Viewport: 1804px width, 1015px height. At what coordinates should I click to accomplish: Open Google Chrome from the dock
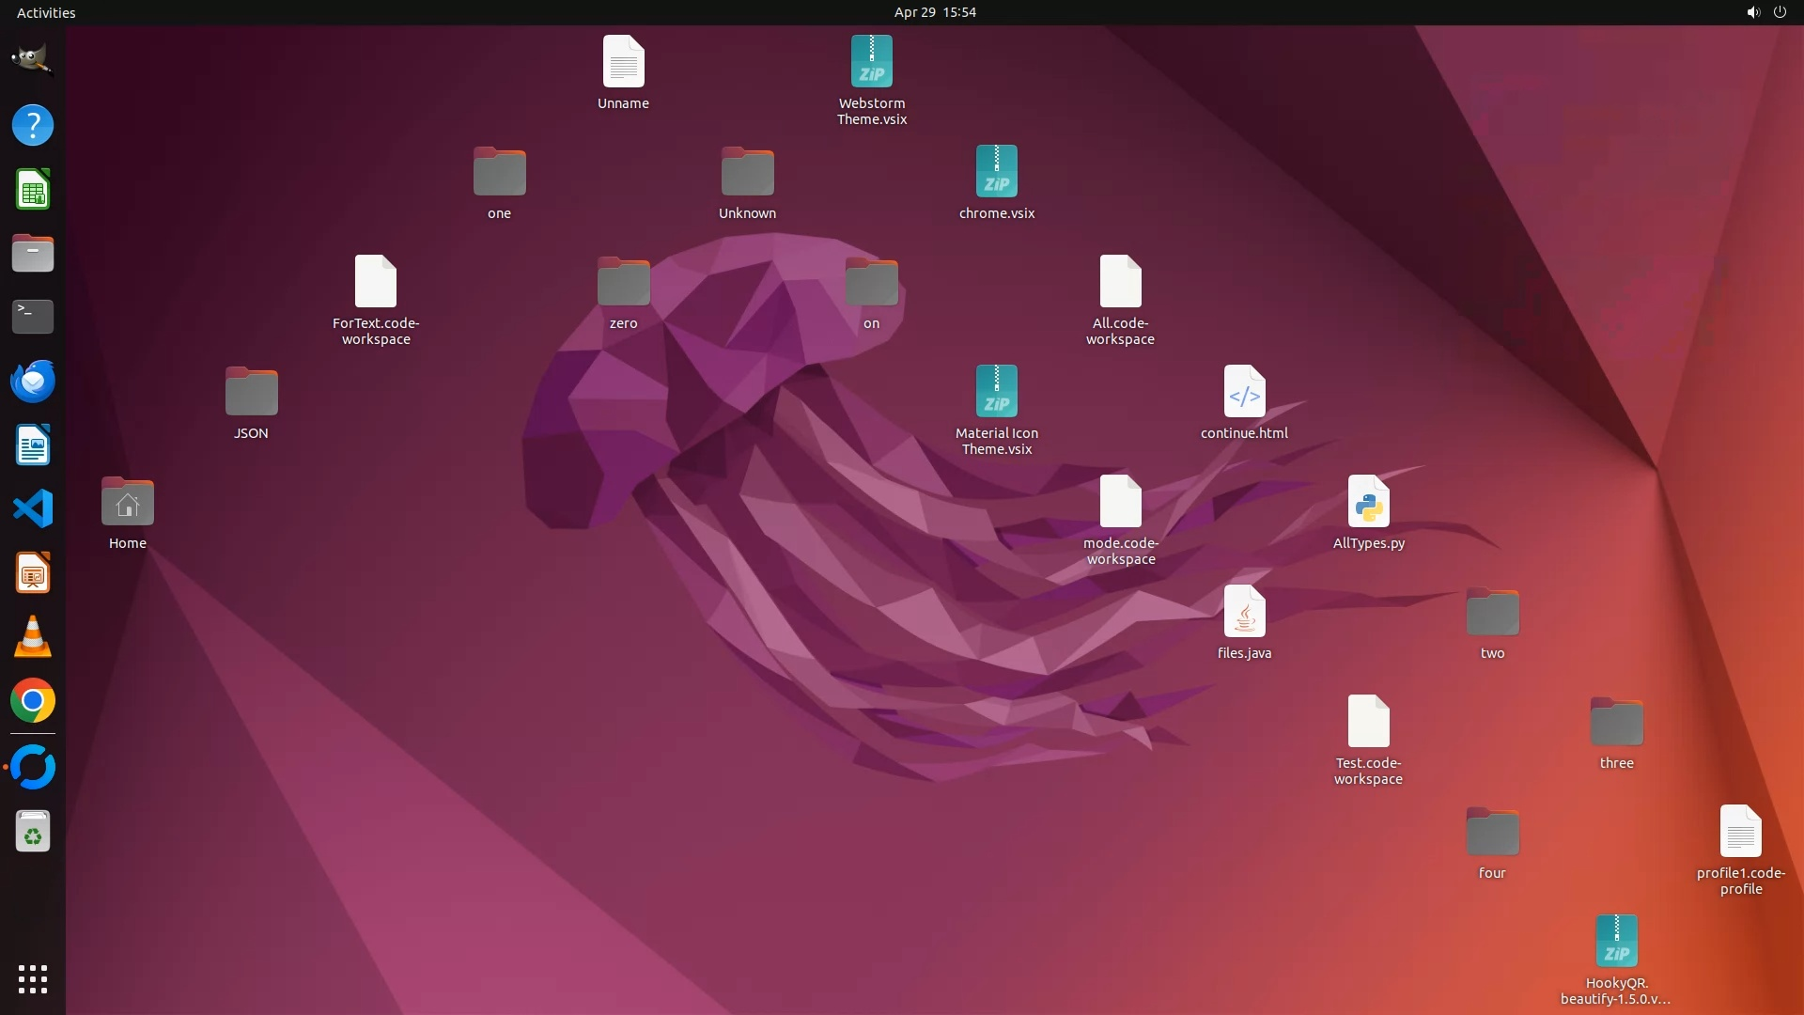(x=33, y=701)
